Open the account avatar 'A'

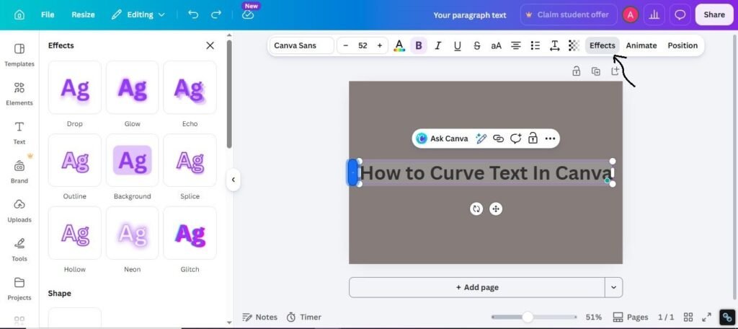[x=630, y=14]
